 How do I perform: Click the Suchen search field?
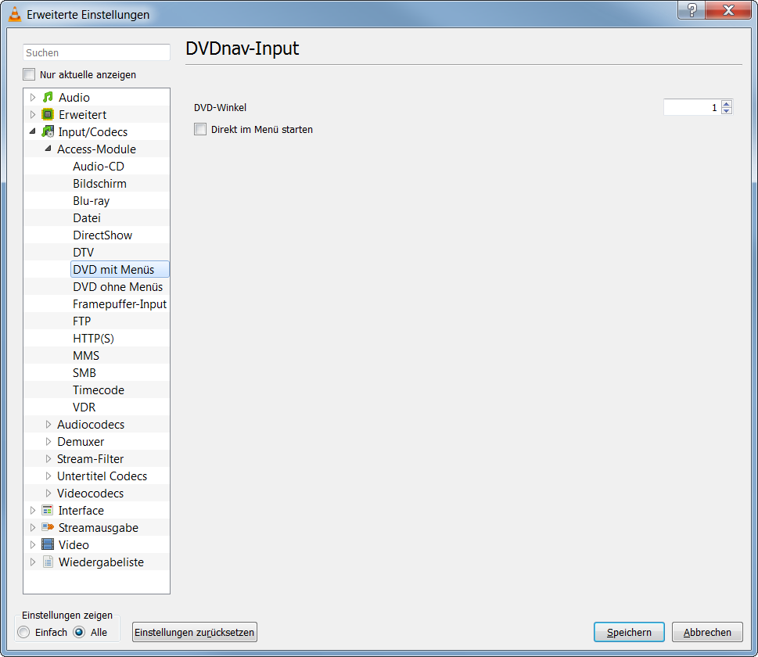96,52
